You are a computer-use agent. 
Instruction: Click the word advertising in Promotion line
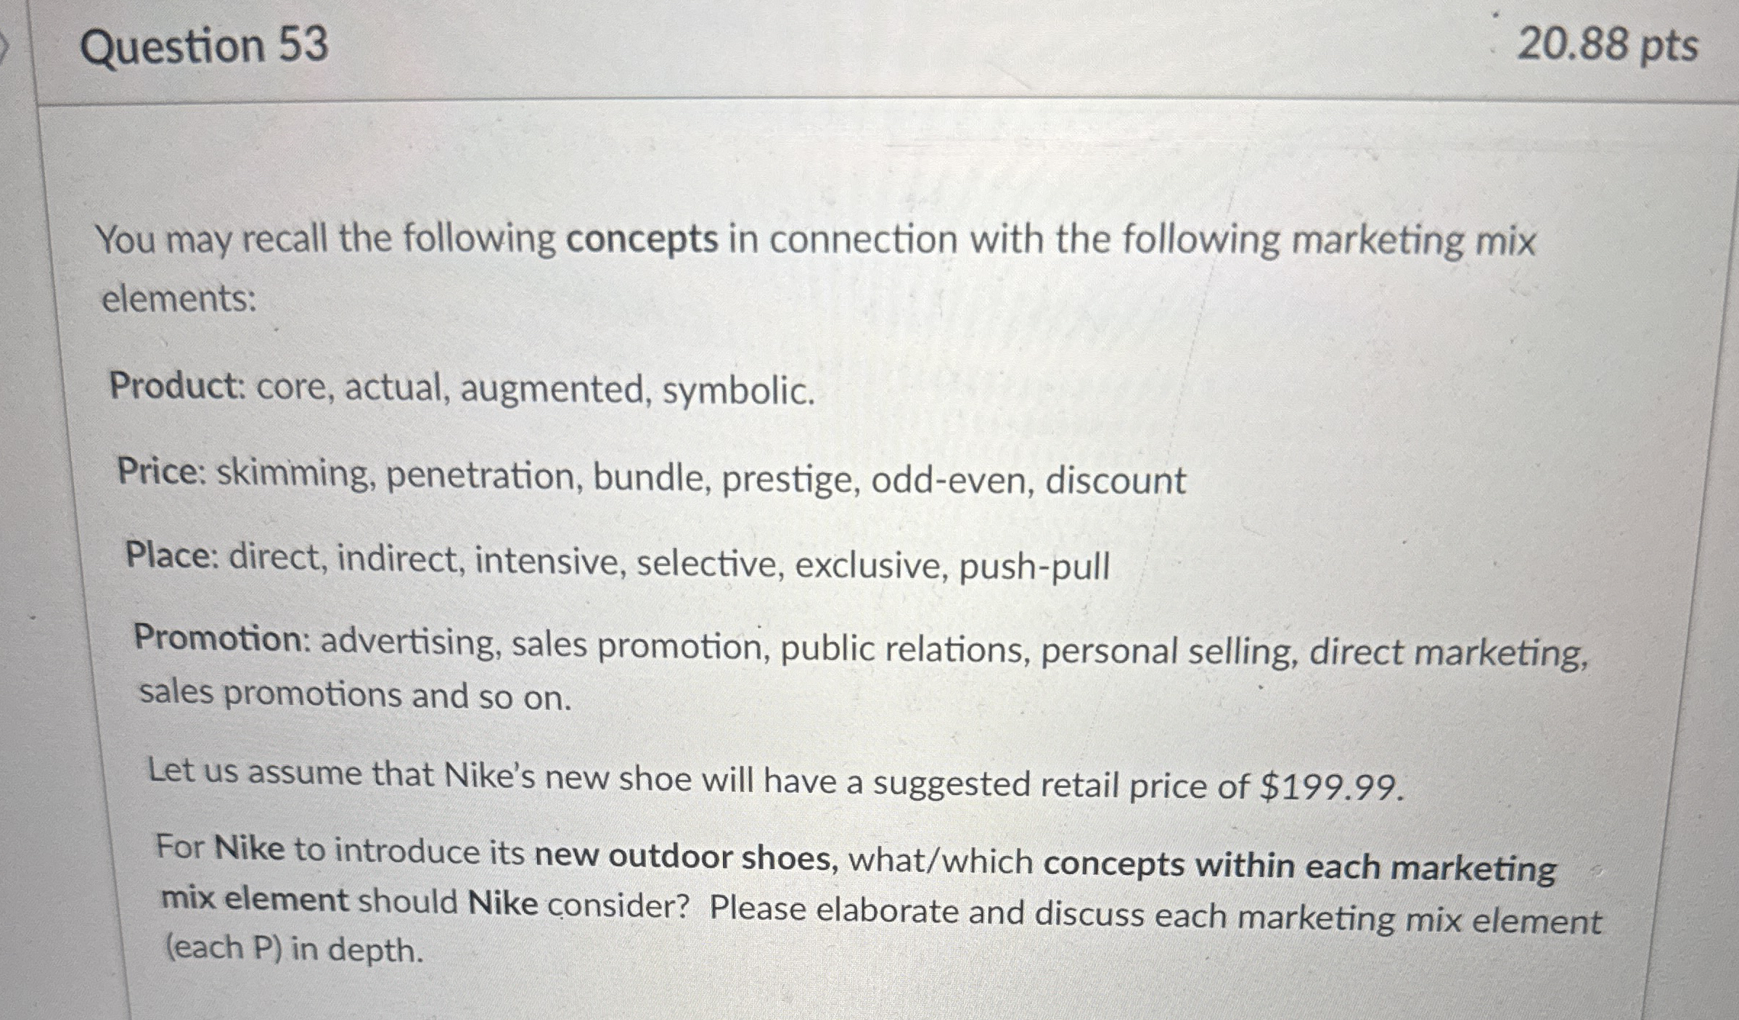[411, 643]
